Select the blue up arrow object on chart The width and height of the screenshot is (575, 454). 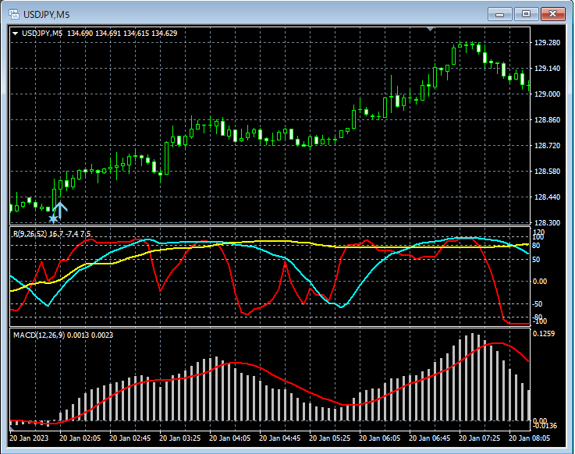60,210
